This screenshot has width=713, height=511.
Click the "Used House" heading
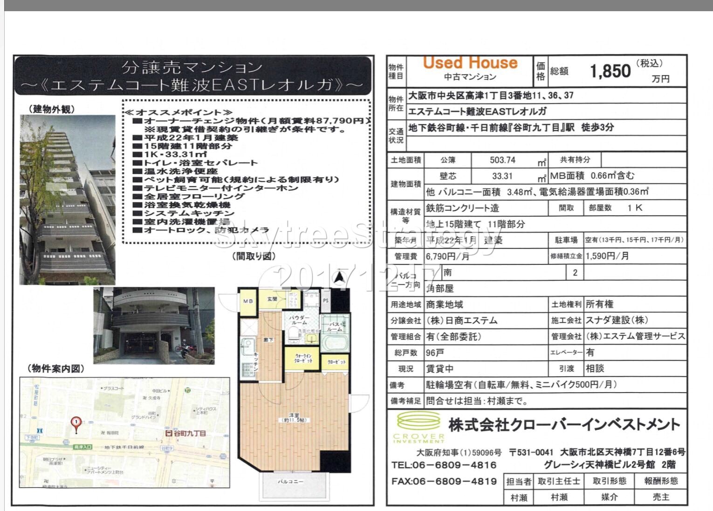point(470,63)
